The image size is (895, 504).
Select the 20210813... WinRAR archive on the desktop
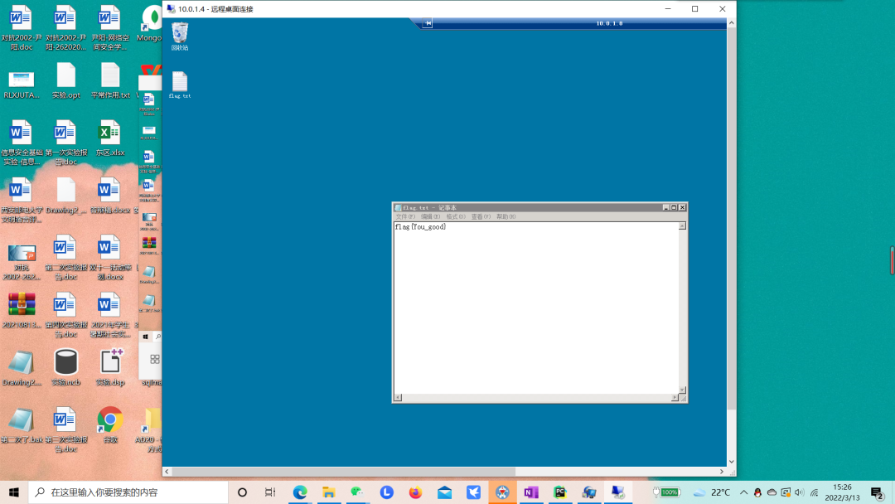(x=21, y=310)
